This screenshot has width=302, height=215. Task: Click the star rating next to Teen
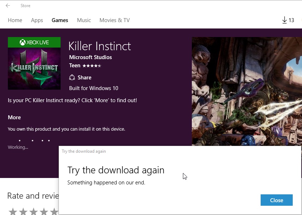(x=92, y=66)
